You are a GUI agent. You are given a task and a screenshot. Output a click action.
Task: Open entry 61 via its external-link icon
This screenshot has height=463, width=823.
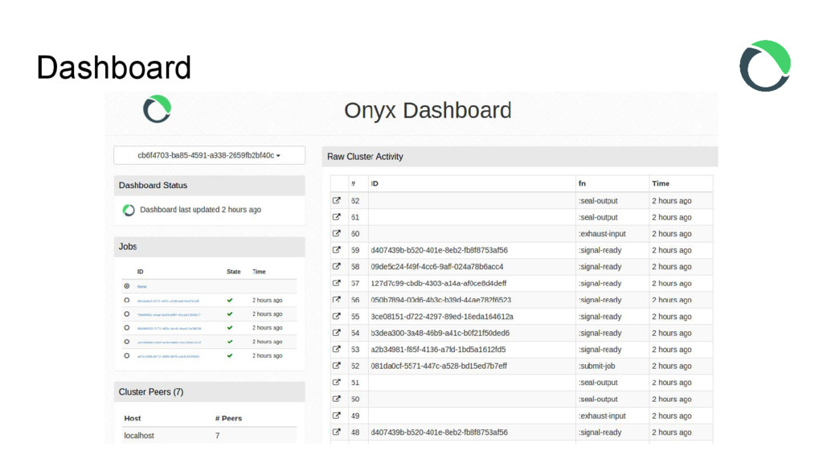[x=337, y=217]
